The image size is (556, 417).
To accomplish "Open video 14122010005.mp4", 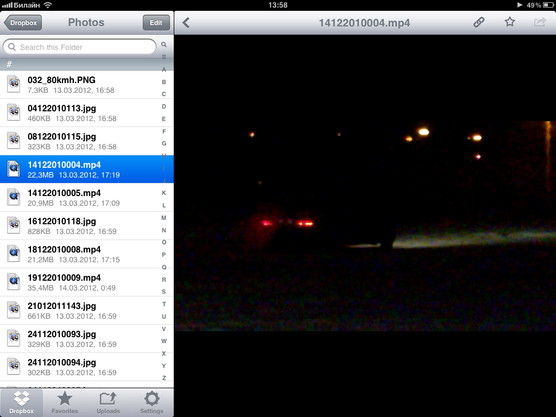I will 87,198.
